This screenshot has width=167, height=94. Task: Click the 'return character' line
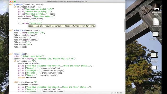[27, 78]
